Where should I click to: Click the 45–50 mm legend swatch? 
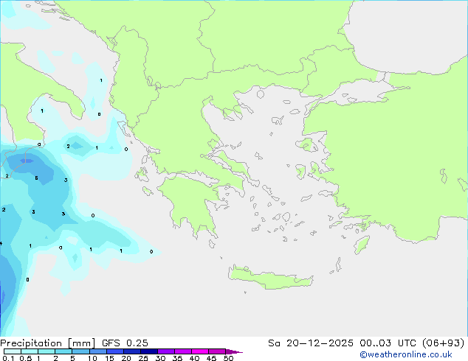coord(217,351)
